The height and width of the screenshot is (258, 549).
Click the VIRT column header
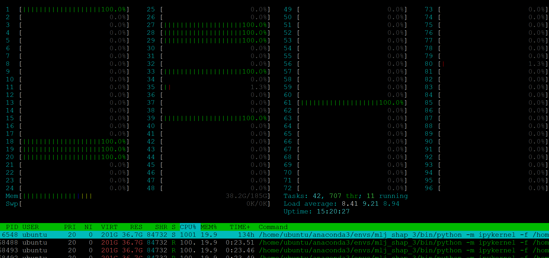point(109,227)
